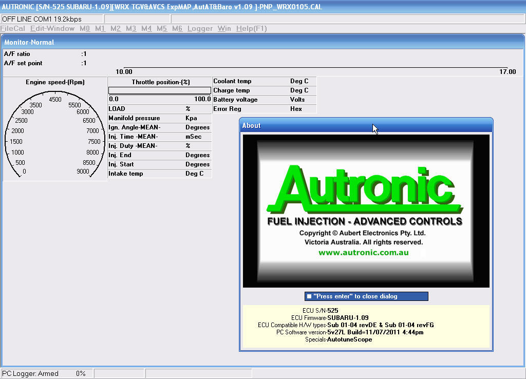Select the A/F ratio row
The image size is (526, 379).
point(46,53)
